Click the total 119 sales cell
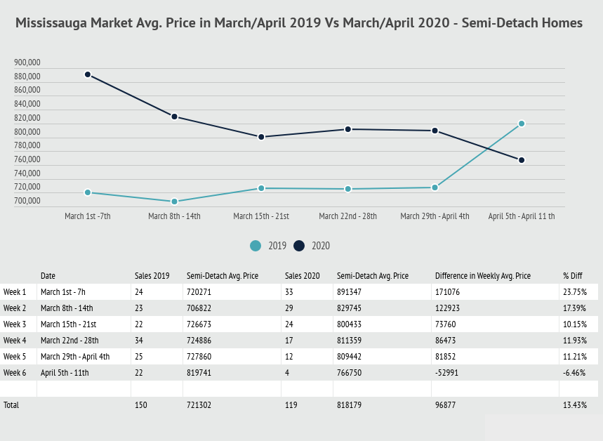Screen dimensions: 603x441 pos(291,405)
